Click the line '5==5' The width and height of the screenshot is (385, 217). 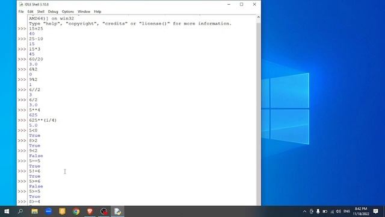pos(35,161)
